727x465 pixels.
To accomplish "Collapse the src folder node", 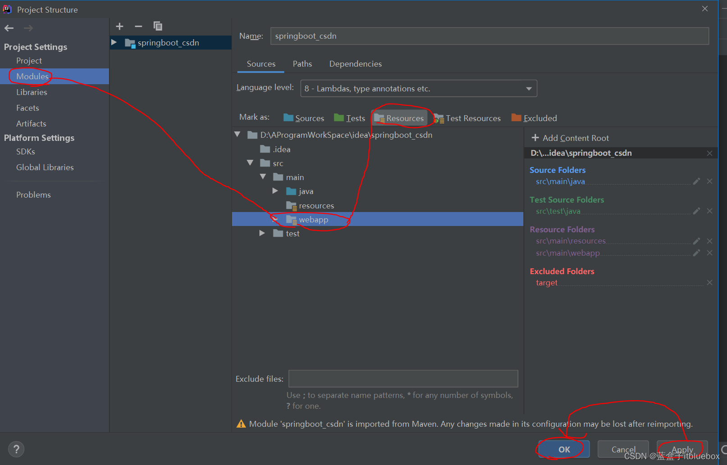I will 250,163.
